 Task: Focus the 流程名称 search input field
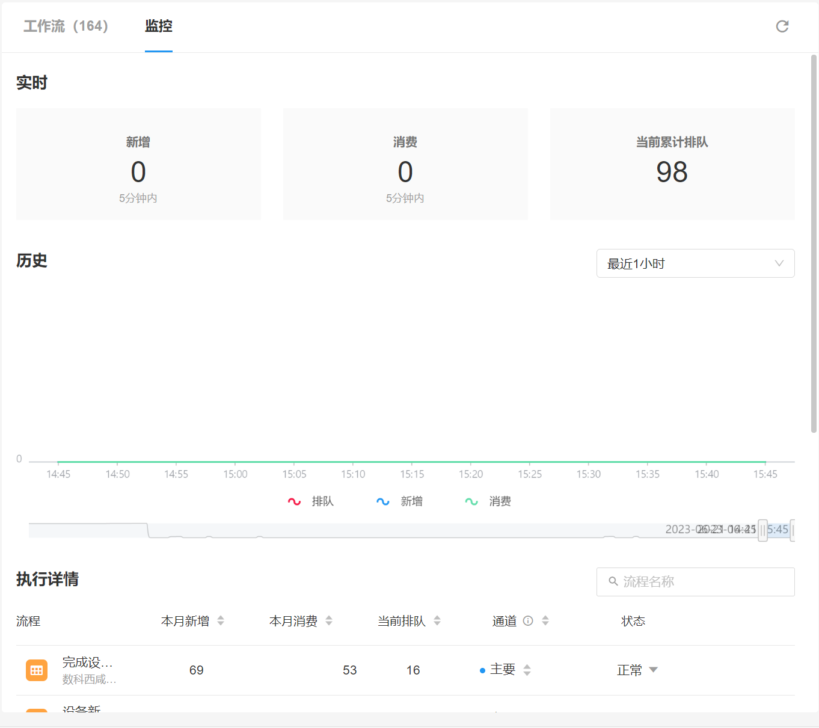(704, 581)
